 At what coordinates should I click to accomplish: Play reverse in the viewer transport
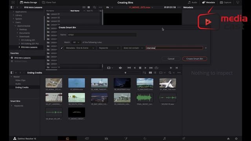(135, 68)
